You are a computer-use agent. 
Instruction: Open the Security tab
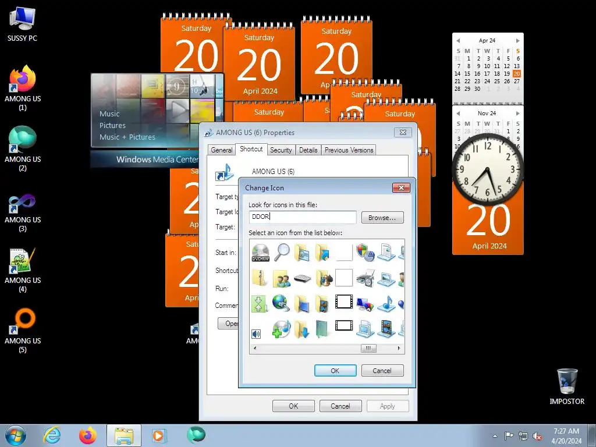pos(281,150)
